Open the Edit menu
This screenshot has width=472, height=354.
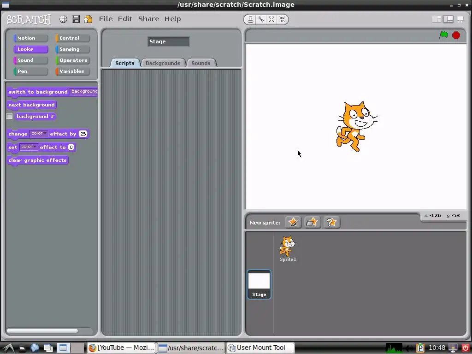coord(125,19)
